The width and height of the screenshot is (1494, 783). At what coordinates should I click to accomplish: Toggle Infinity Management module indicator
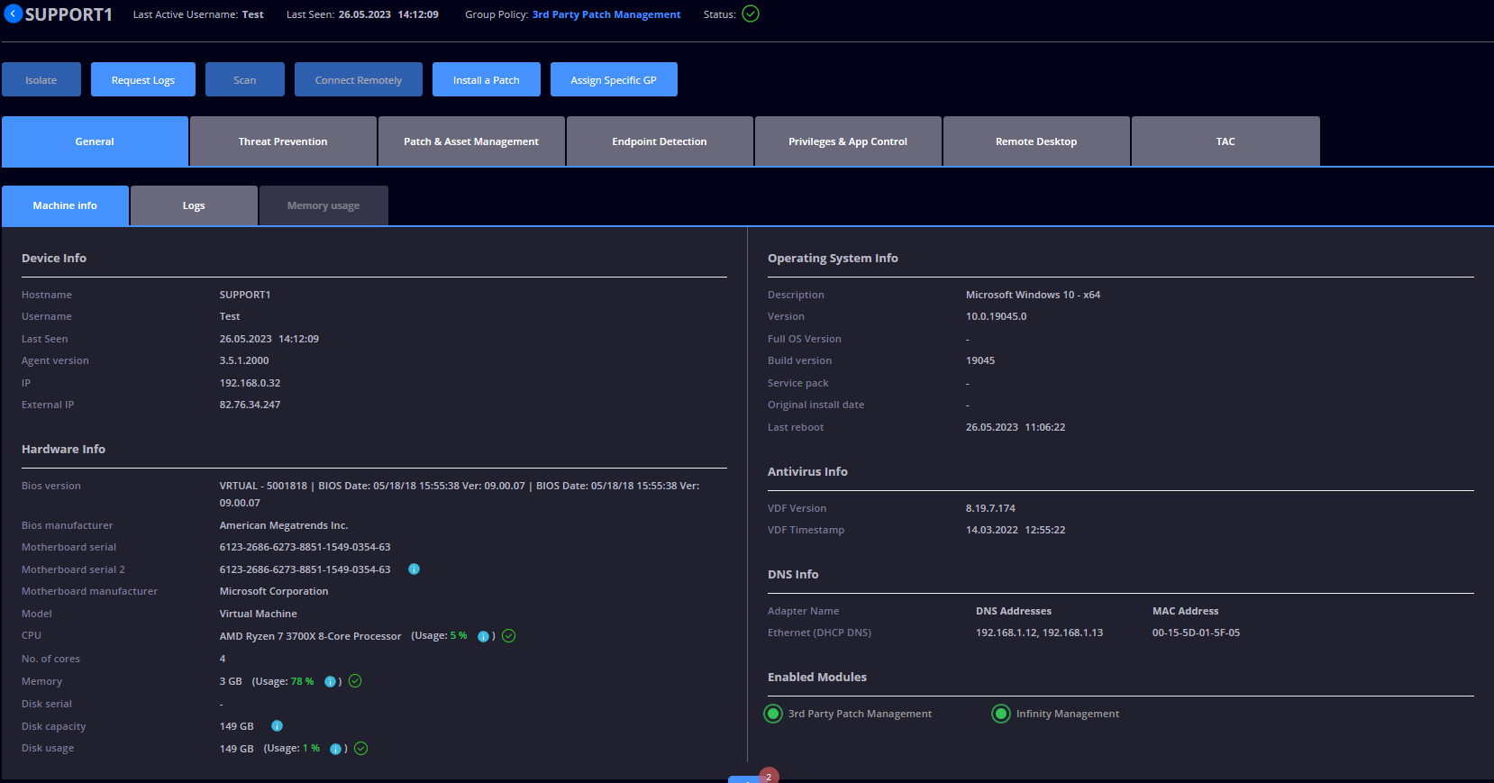point(1001,714)
